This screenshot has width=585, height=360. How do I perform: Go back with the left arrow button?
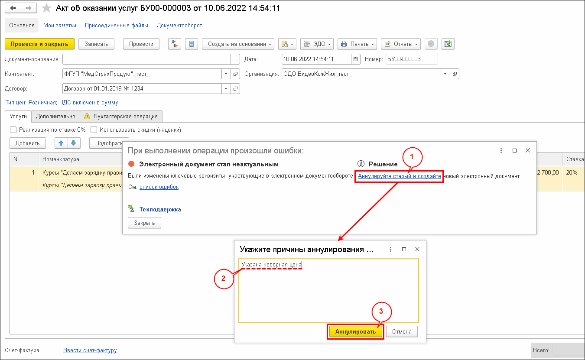point(13,8)
